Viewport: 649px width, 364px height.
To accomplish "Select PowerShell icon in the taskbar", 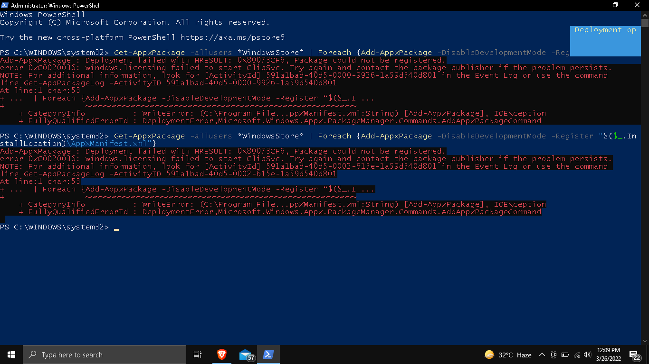I will [x=268, y=355].
